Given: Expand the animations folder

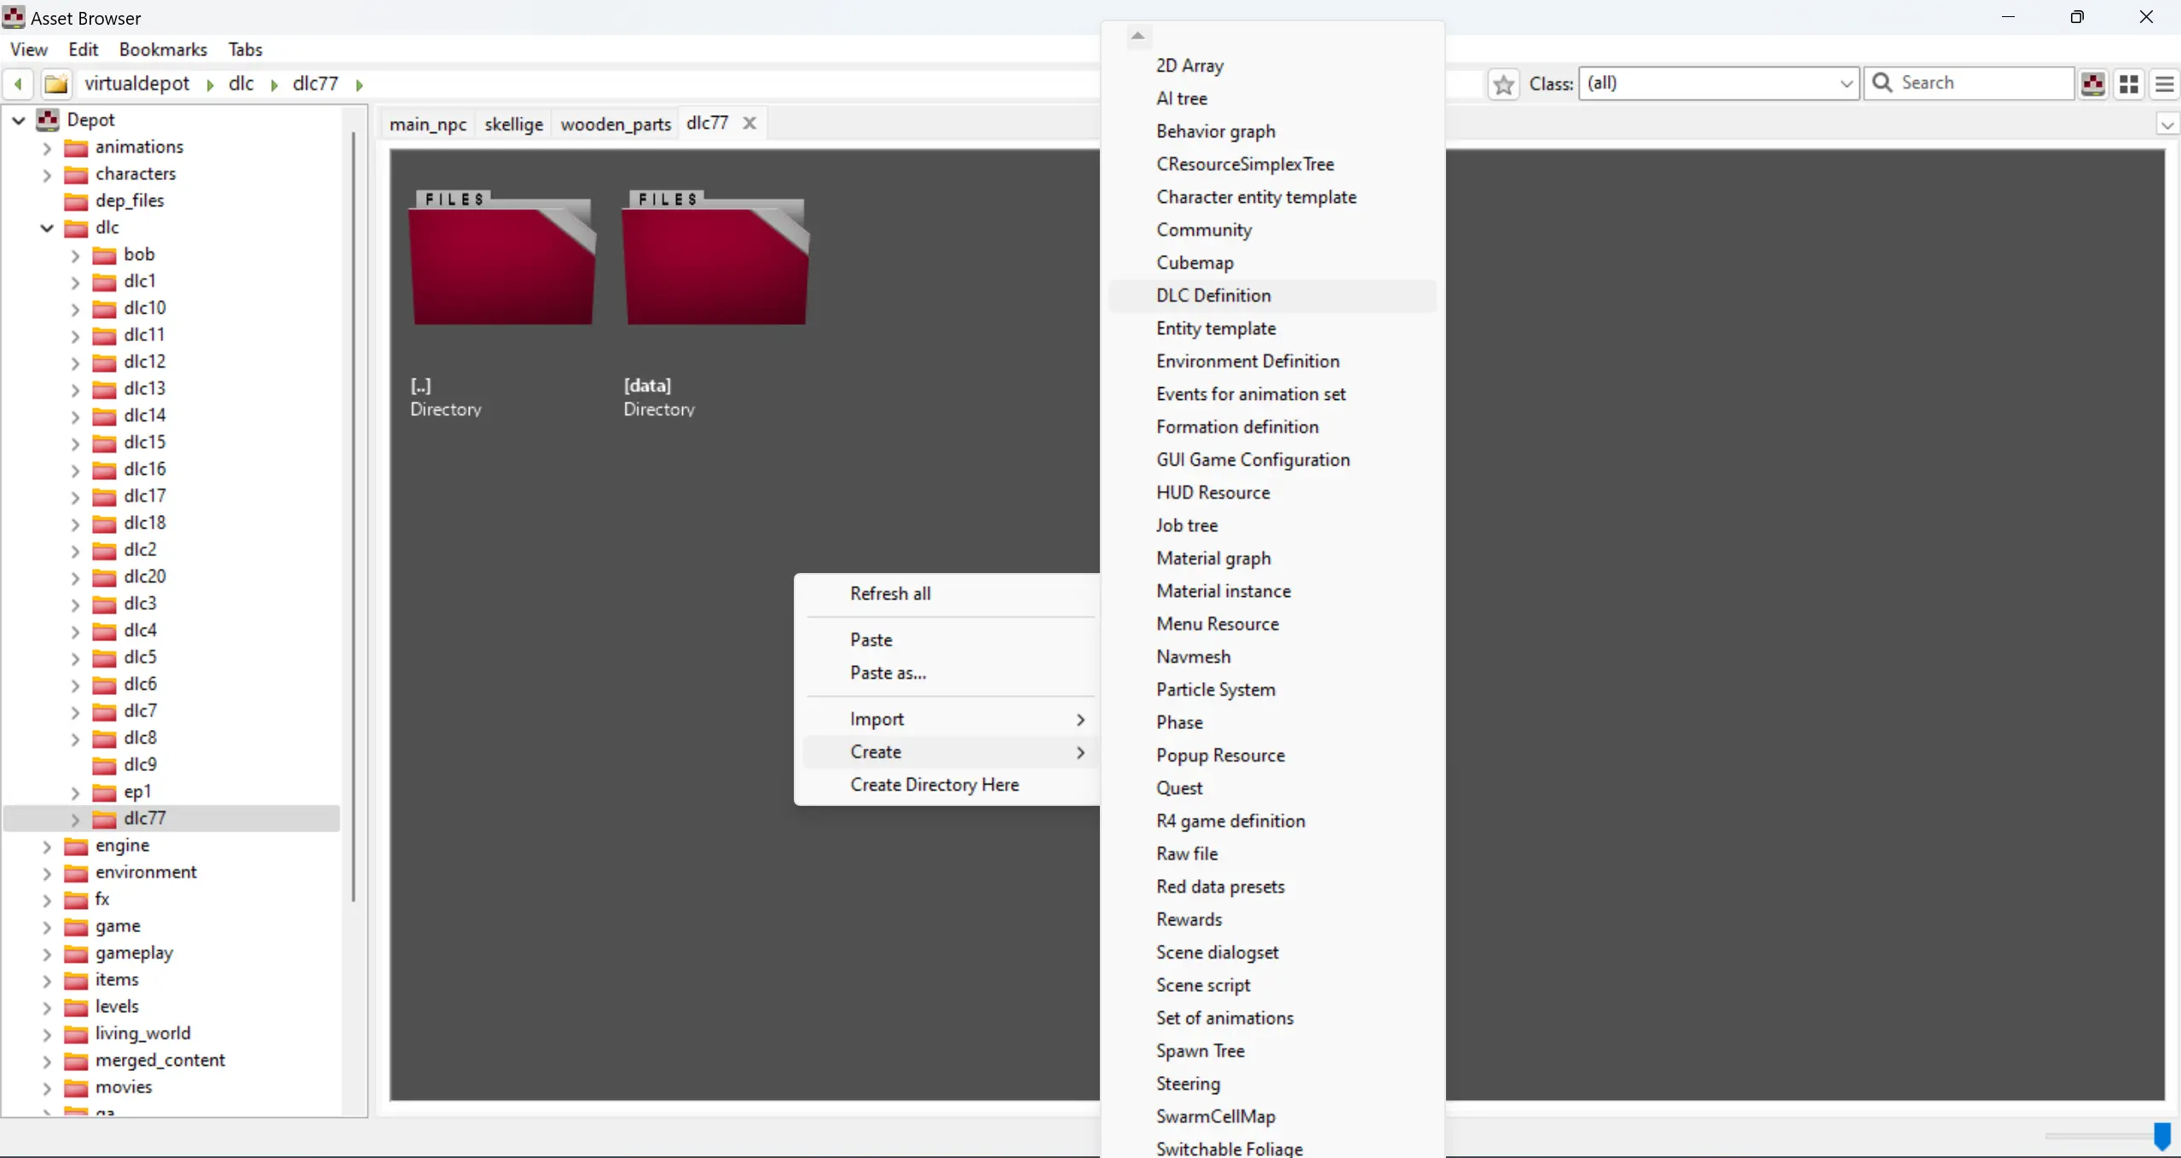Looking at the screenshot, I should [x=47, y=148].
